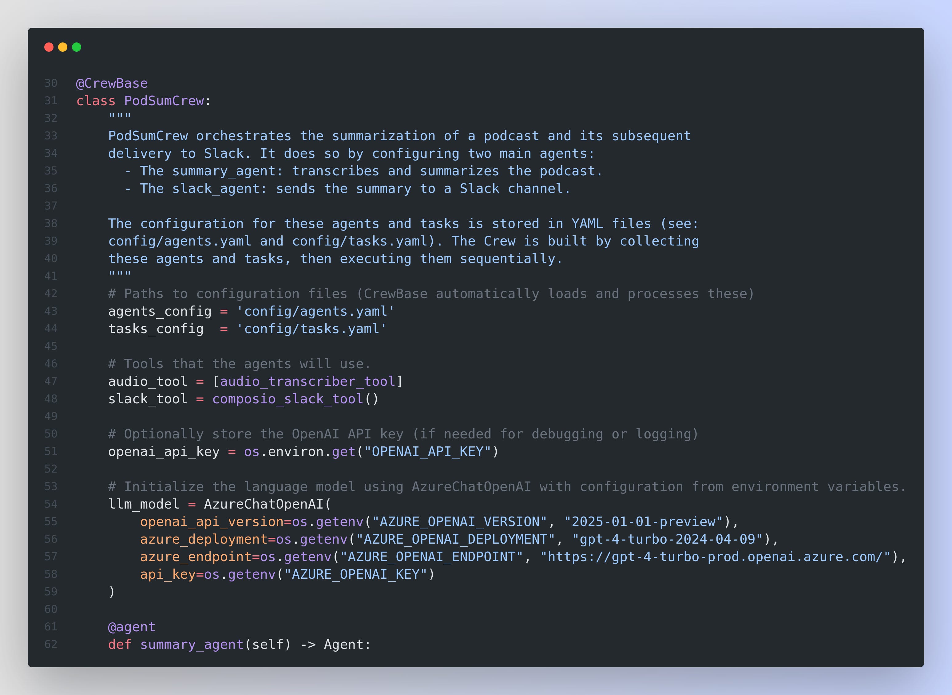Viewport: 952px width, 695px height.
Task: Click the @CrewBase decorator text
Action: pos(112,83)
